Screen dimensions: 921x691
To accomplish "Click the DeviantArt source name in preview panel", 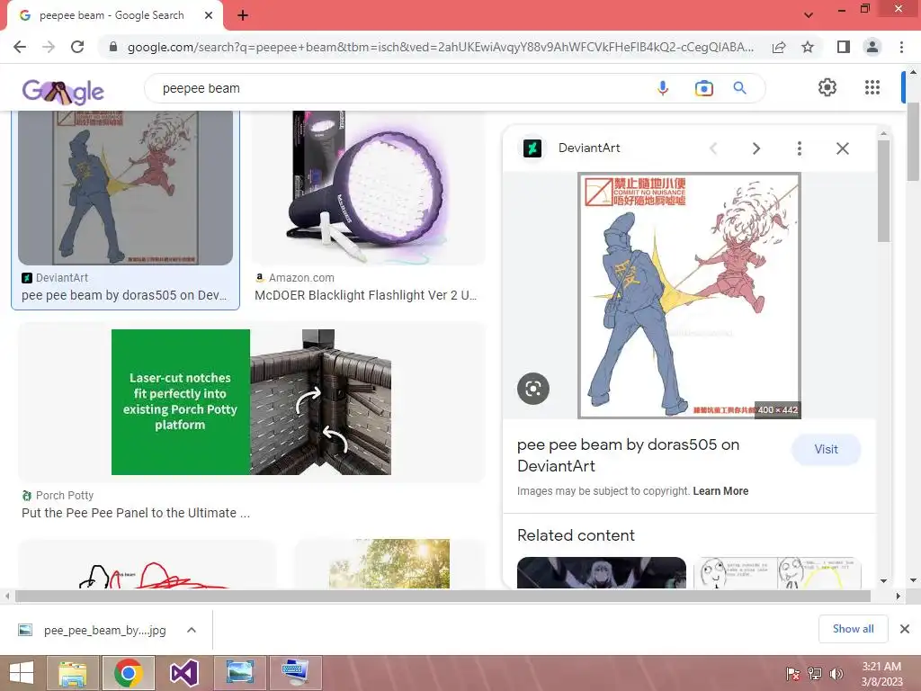I will point(589,148).
